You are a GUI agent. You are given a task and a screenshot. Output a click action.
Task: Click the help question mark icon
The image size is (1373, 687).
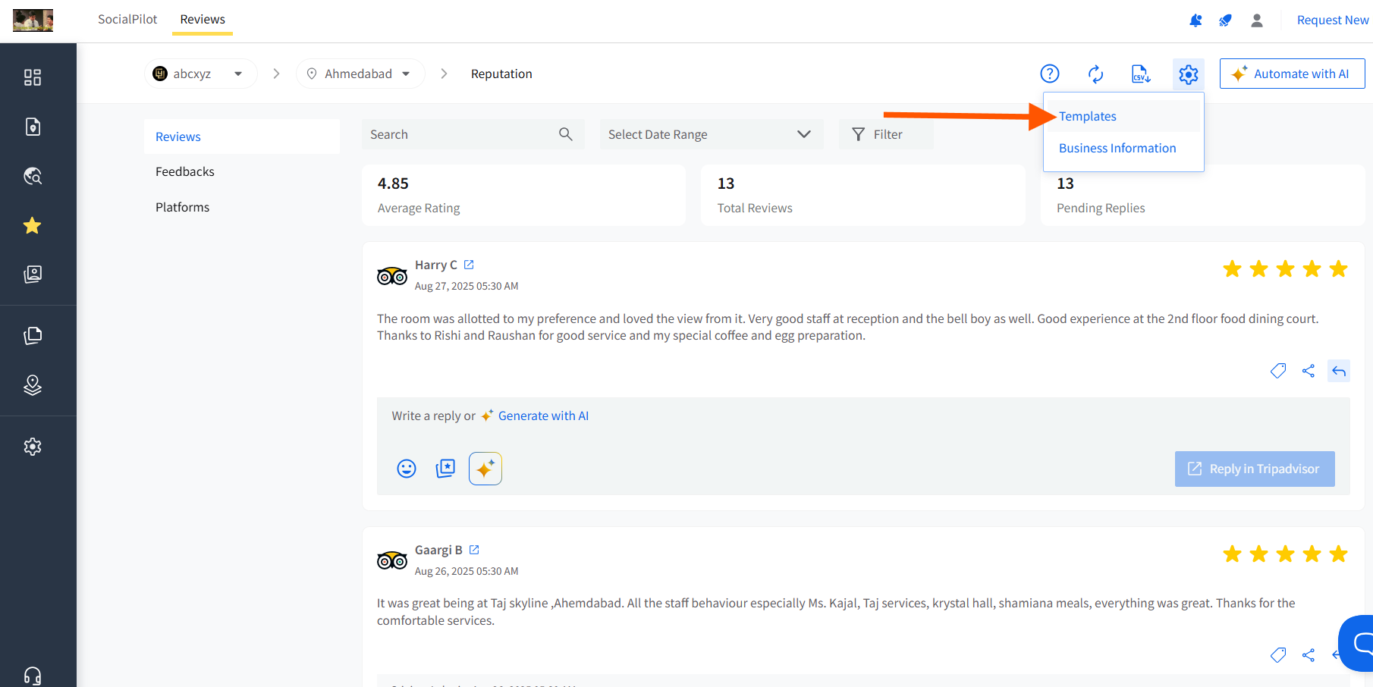point(1050,74)
